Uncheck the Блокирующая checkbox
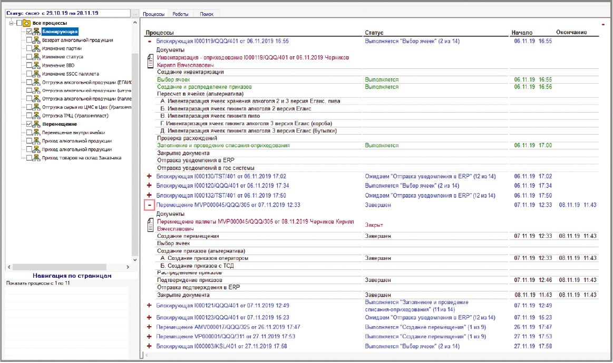 click(30, 32)
